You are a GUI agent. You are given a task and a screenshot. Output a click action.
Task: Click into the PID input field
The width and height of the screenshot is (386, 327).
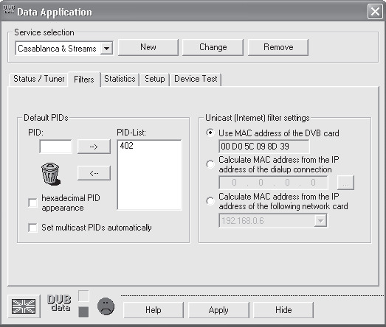coord(55,147)
